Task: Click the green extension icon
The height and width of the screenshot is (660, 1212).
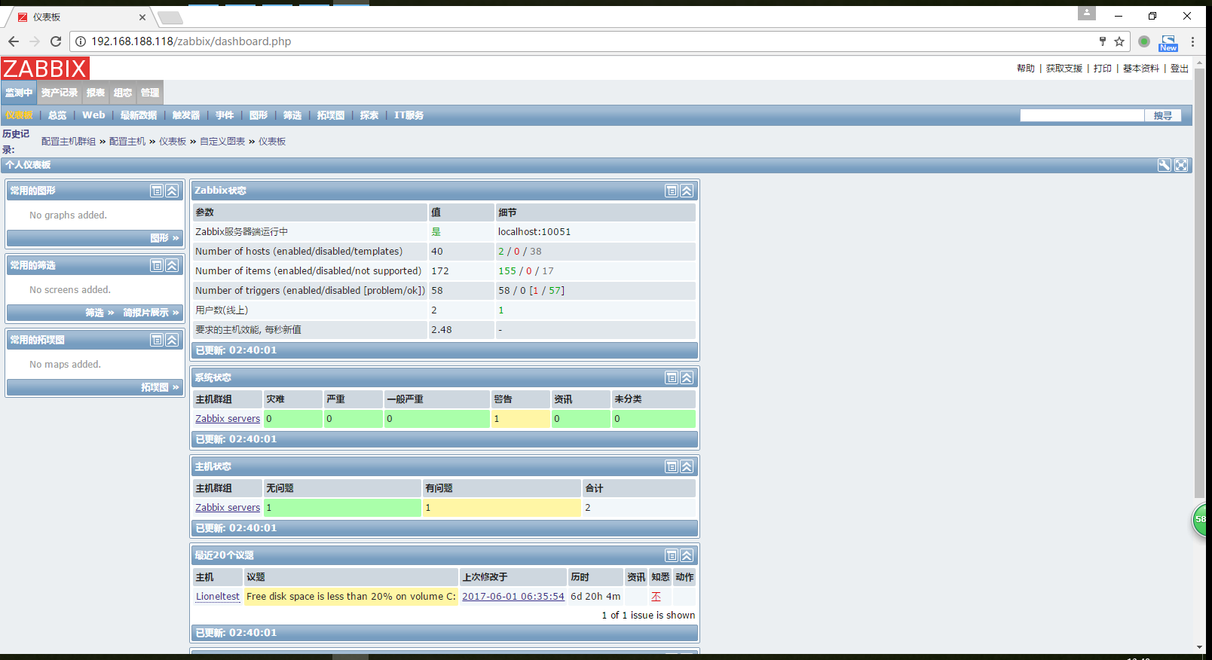Action: coord(1144,41)
